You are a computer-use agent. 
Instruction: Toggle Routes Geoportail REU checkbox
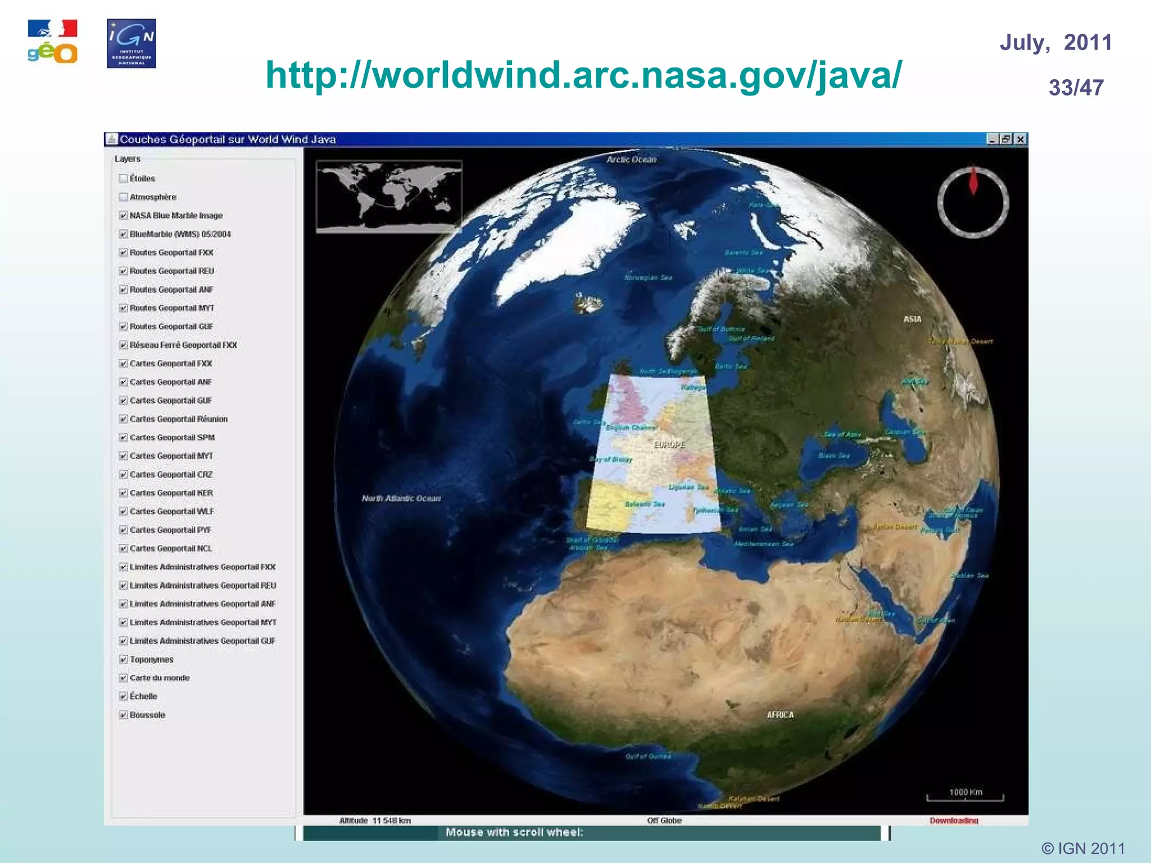(x=123, y=271)
